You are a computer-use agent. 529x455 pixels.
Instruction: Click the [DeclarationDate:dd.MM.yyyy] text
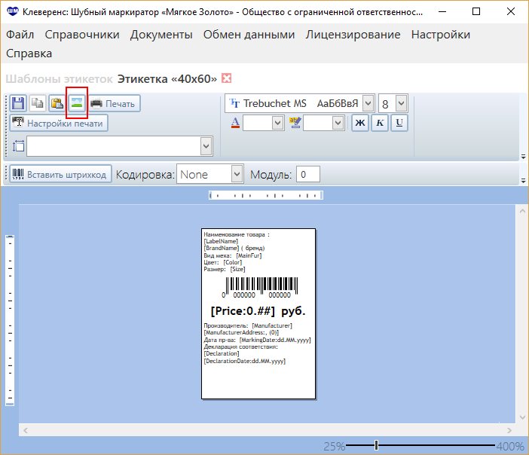pyautogui.click(x=245, y=361)
